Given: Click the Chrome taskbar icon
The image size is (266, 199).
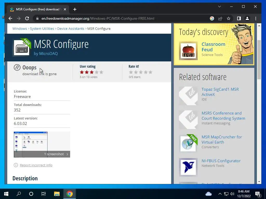Looking at the screenshot, I should pos(70,194).
